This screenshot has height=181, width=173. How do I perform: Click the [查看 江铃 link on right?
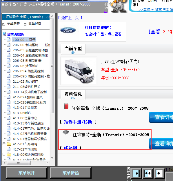[161, 32]
